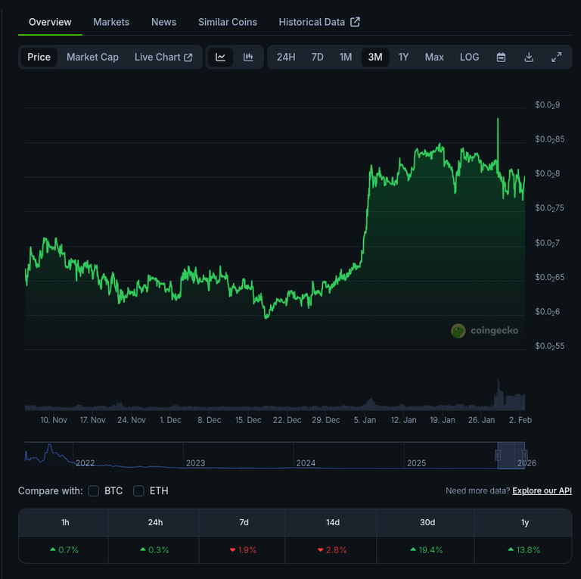Switch to the News tab
The height and width of the screenshot is (579, 581).
pos(163,22)
